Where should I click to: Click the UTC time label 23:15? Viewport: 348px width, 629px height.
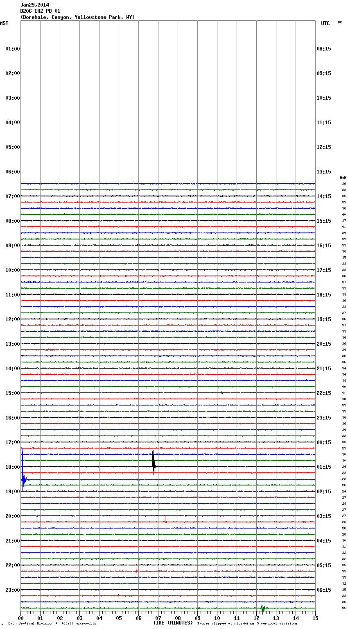tap(324, 418)
